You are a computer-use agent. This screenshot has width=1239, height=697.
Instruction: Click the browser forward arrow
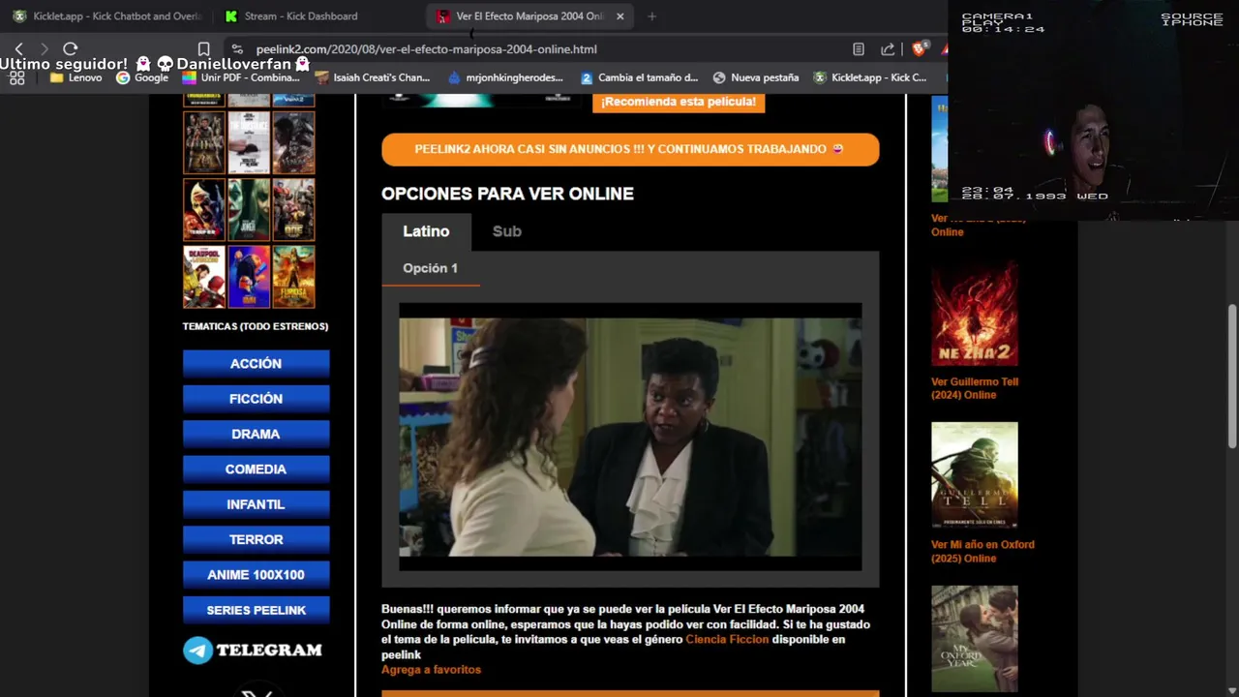coord(45,48)
